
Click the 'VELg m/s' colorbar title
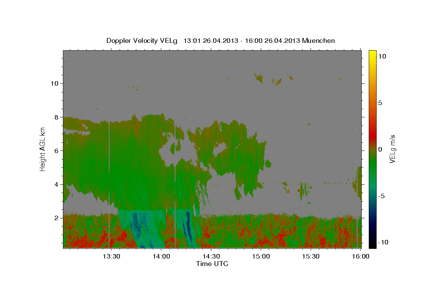point(393,149)
